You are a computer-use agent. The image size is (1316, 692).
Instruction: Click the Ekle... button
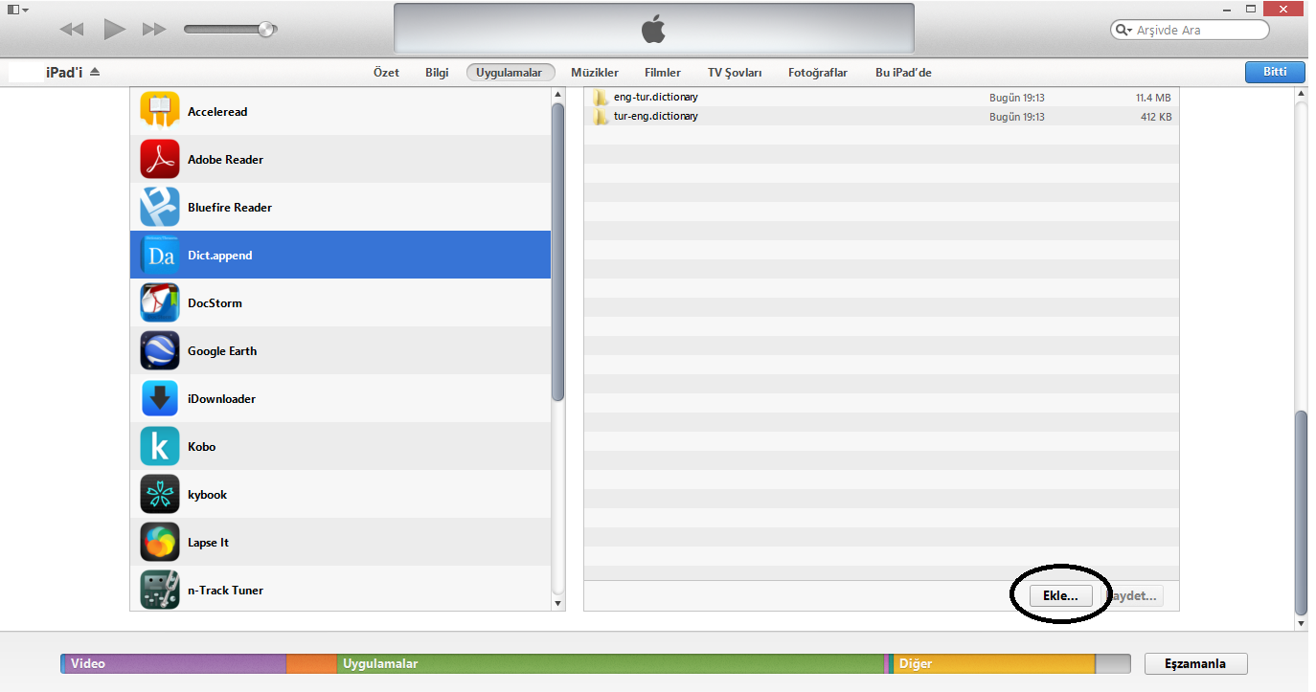click(1060, 595)
